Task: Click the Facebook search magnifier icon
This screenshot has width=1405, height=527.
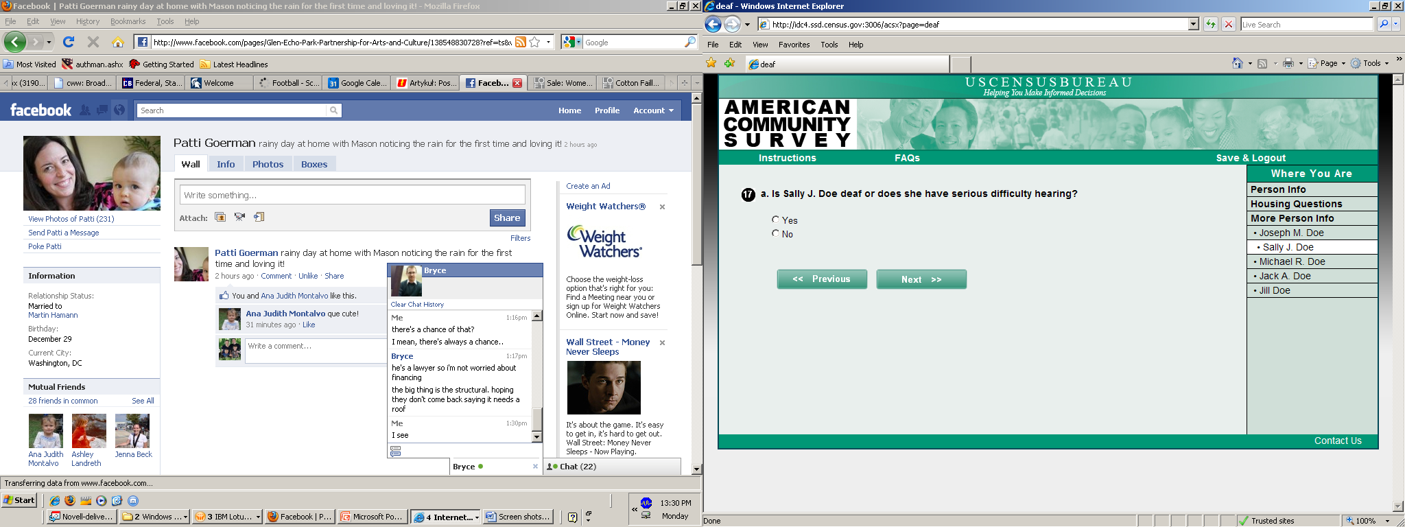Action: 333,110
